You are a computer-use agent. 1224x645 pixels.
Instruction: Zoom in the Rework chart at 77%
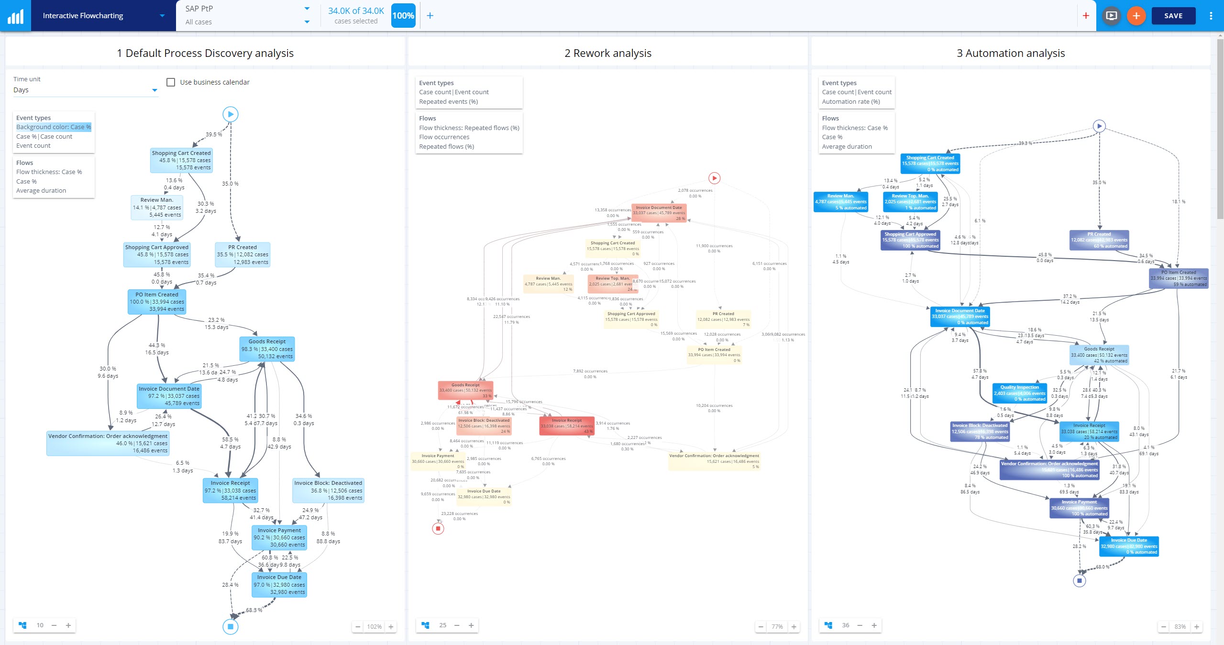[794, 627]
